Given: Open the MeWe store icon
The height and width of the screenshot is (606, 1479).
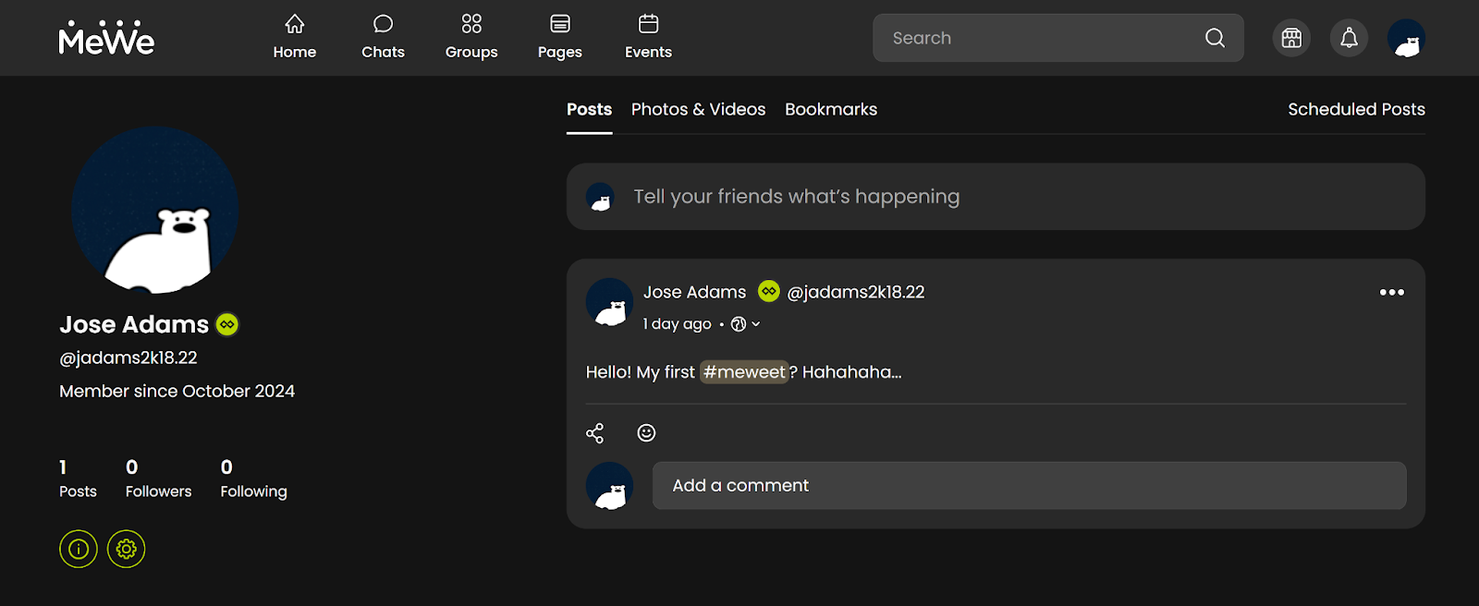Looking at the screenshot, I should click(x=1291, y=38).
